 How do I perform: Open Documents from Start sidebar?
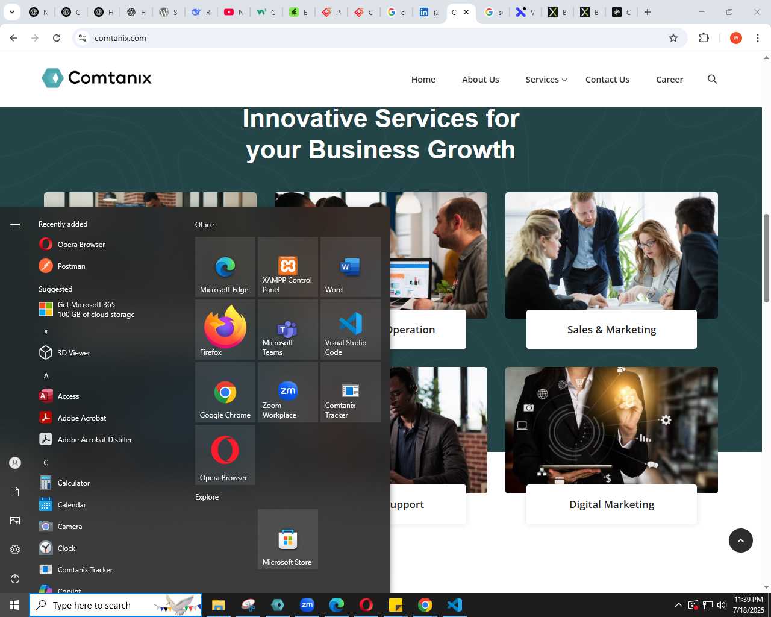(x=15, y=492)
